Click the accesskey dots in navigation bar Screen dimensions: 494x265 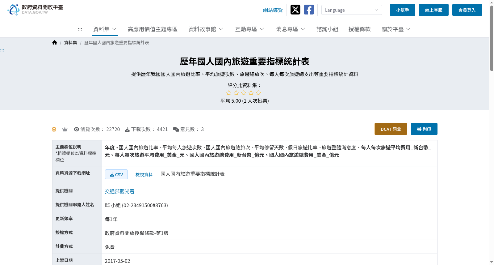[x=80, y=29]
